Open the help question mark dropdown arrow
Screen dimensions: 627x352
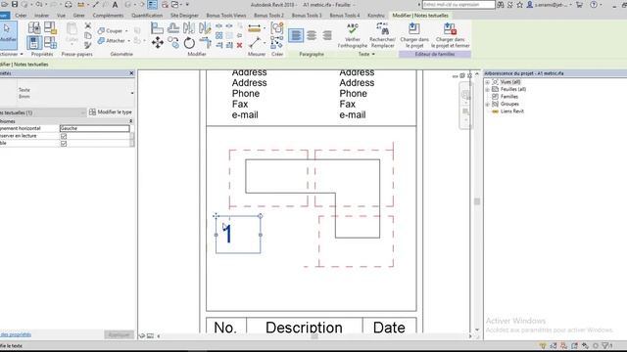(x=601, y=5)
